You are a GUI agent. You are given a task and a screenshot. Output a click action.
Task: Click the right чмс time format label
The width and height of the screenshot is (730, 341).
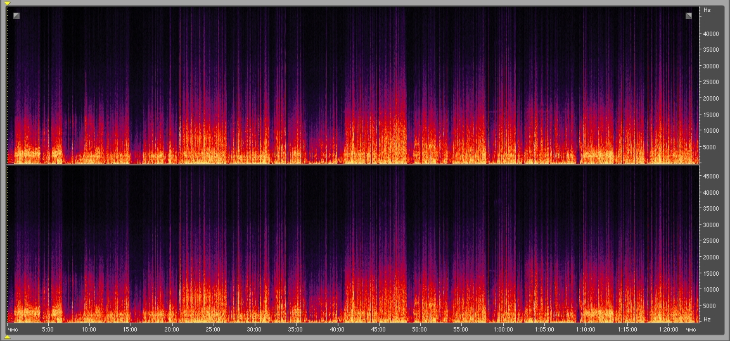tap(691, 330)
